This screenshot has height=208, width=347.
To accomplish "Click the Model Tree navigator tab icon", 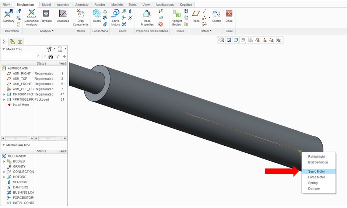I will tap(5, 42).
